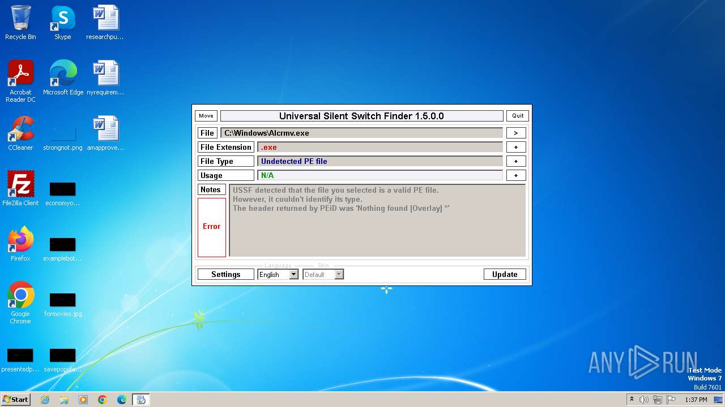
Task: Click the '+' button beside File Extension
Action: pos(516,147)
